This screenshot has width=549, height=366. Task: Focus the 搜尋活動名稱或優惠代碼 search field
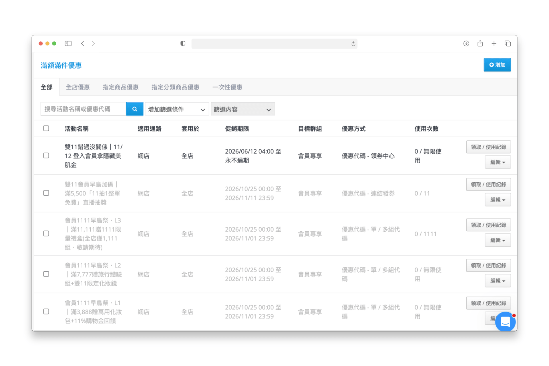coord(83,109)
